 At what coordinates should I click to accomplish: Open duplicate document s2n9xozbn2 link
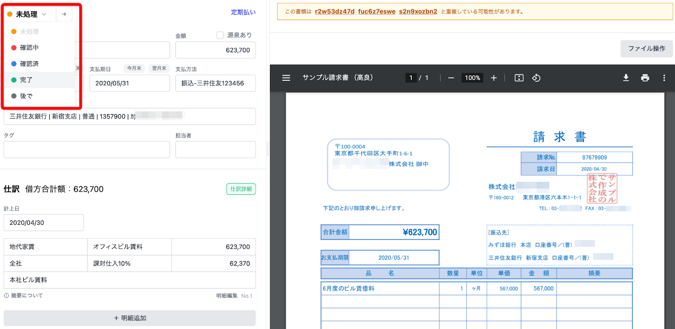coord(418,11)
